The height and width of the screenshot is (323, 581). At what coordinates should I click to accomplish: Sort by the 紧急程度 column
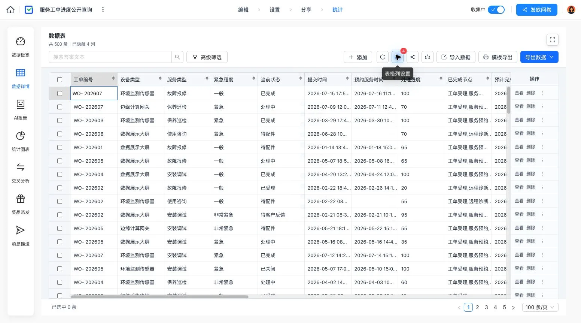pyautogui.click(x=254, y=78)
